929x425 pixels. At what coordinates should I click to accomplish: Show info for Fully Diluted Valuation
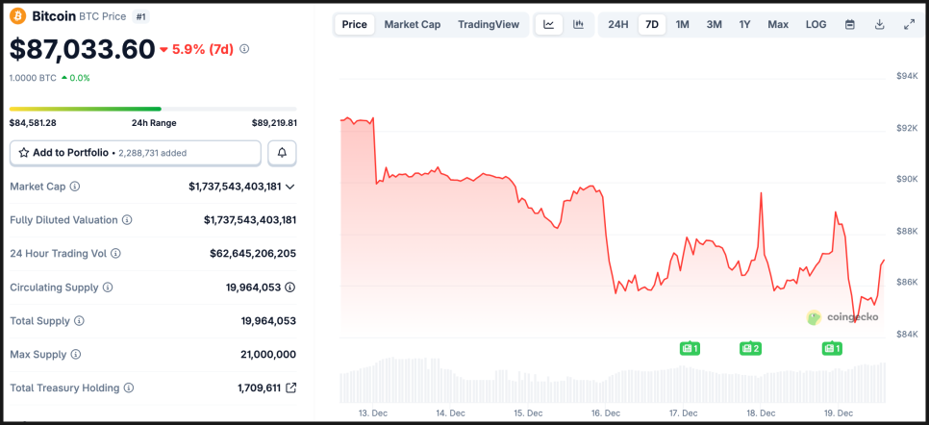coord(127,220)
